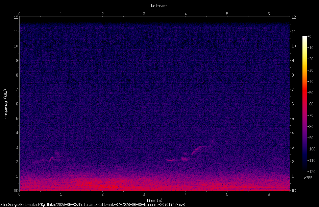The image size is (319, 207).
Task: Click '2' on the left frequency axis
Action: (17, 162)
